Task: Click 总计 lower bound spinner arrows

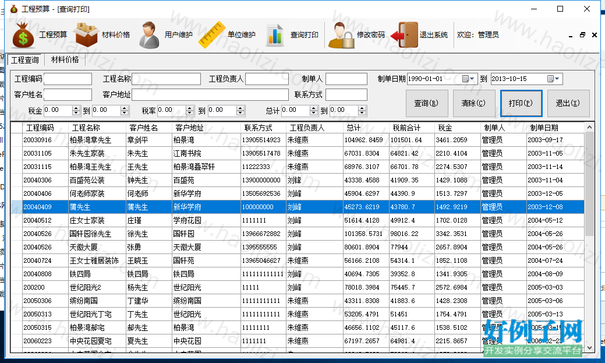Action: coord(314,111)
